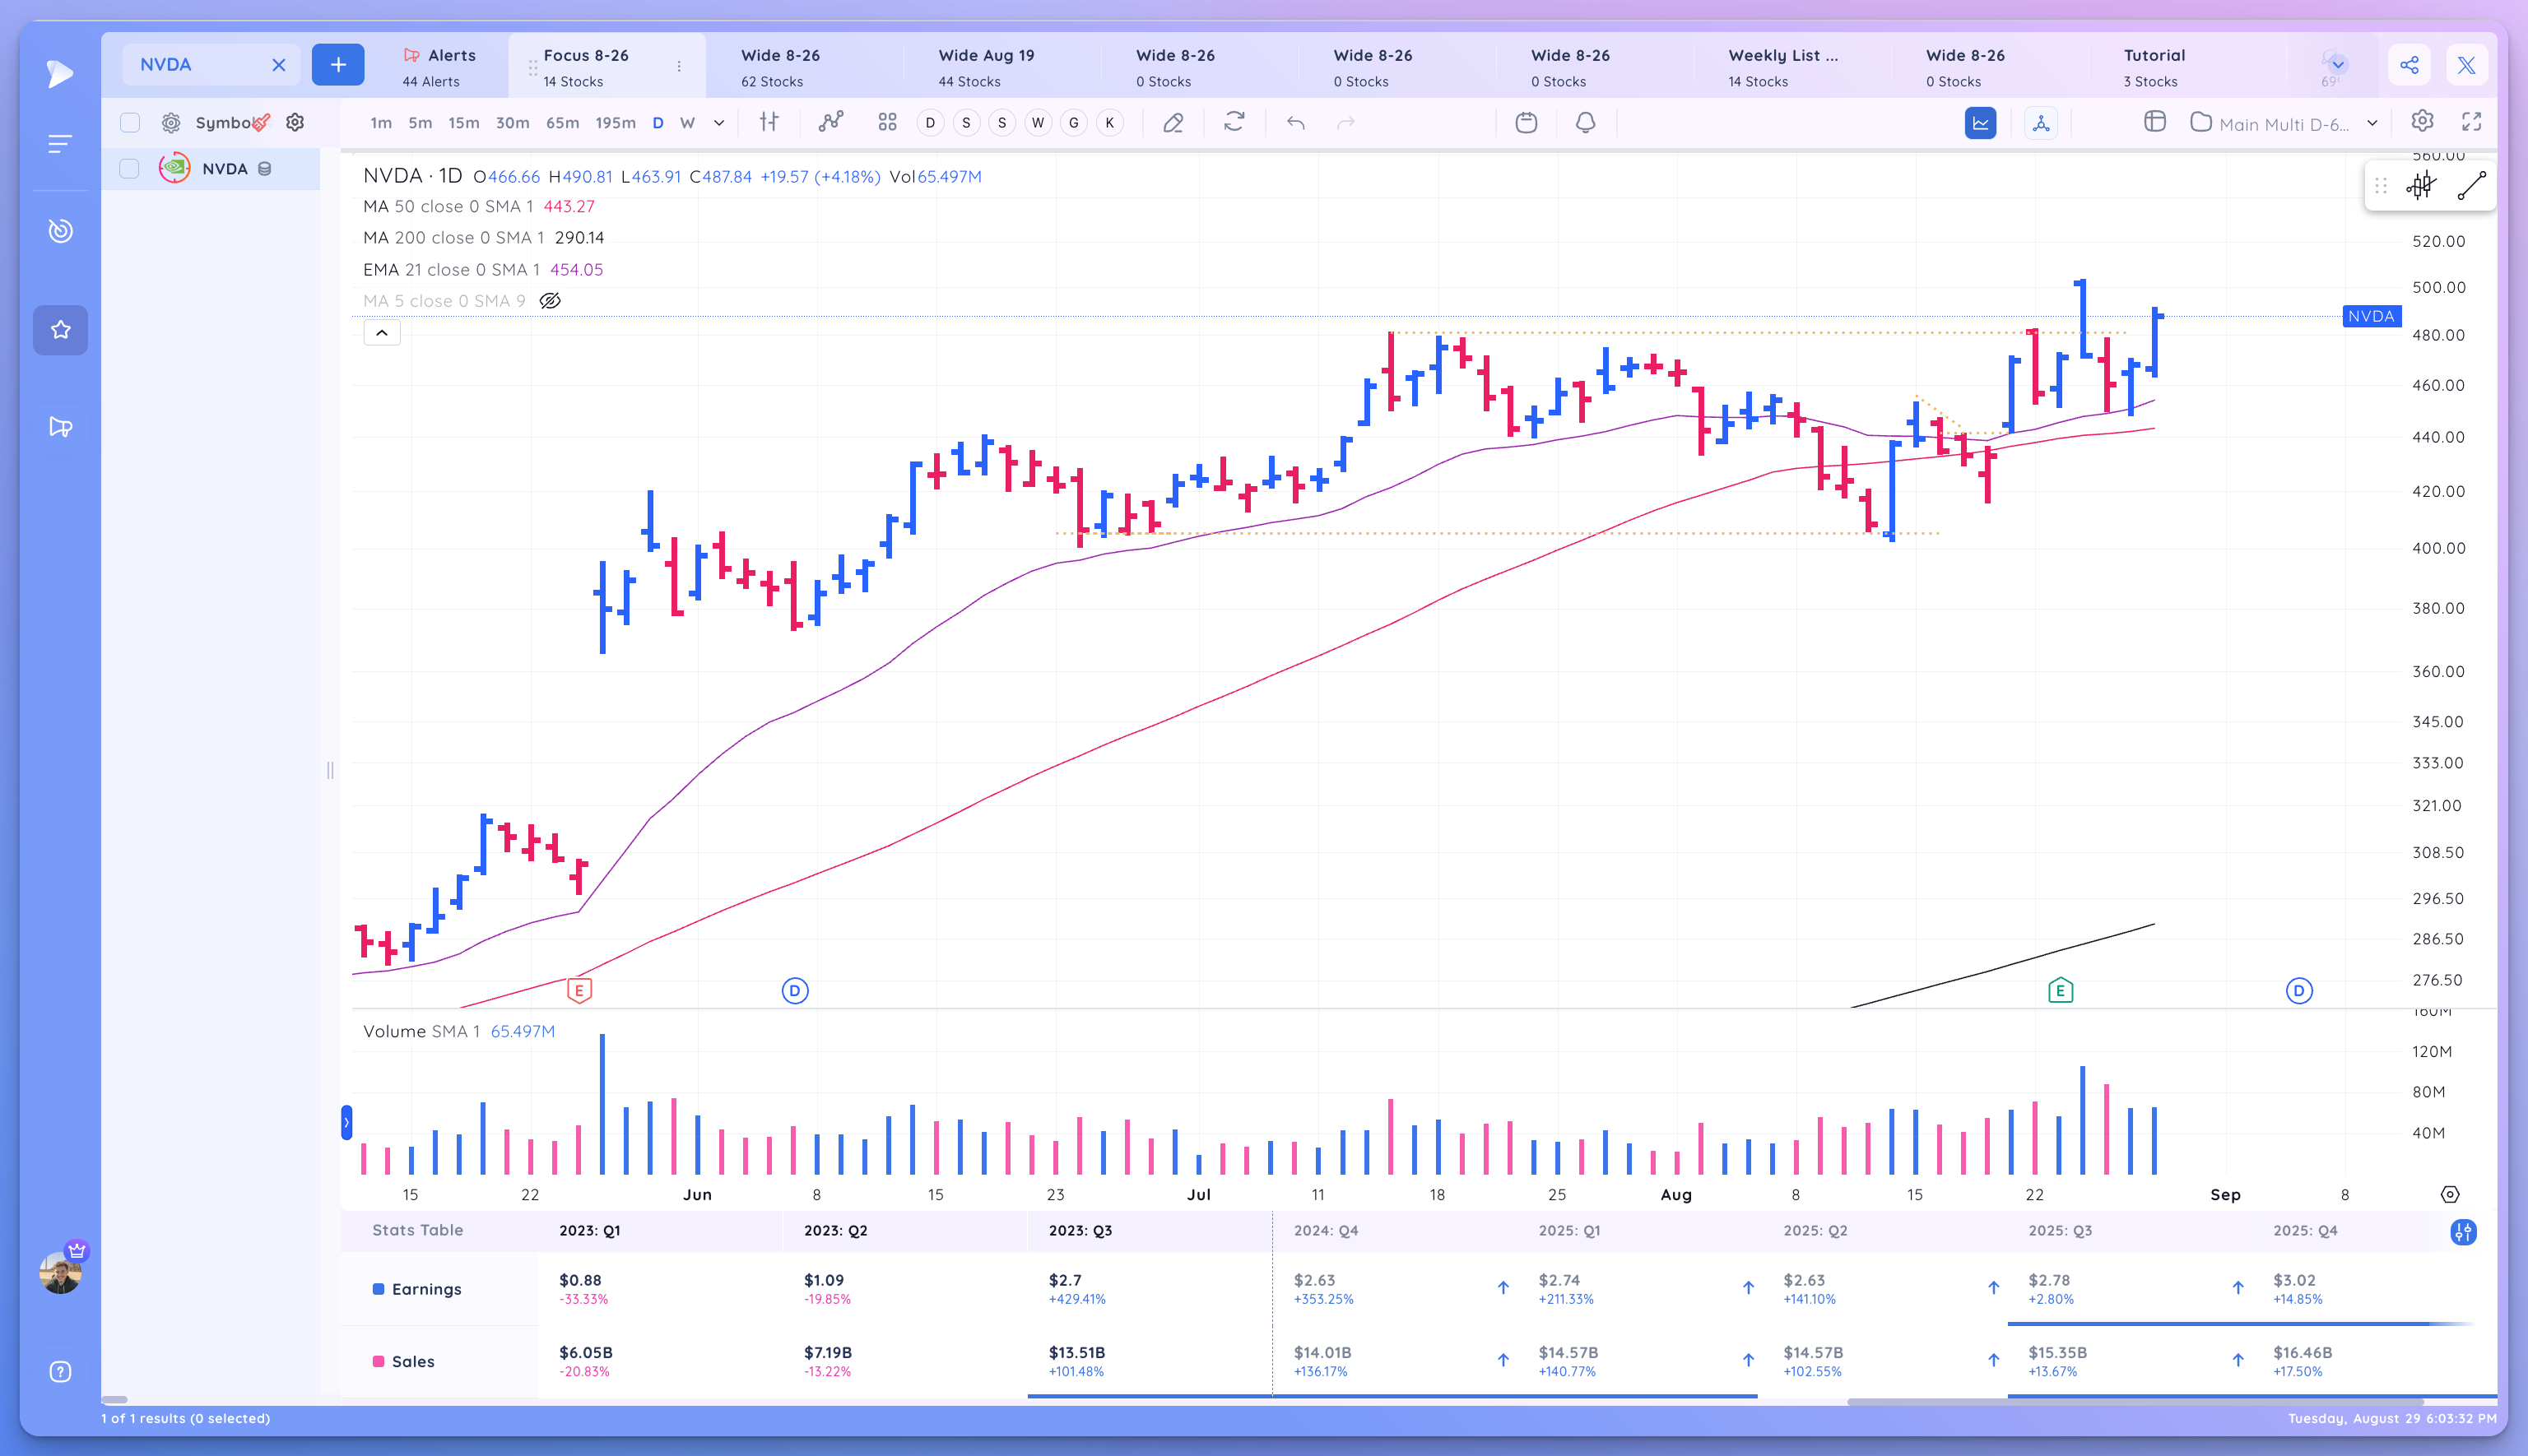
Task: Open the Alerts tab
Action: 439,67
